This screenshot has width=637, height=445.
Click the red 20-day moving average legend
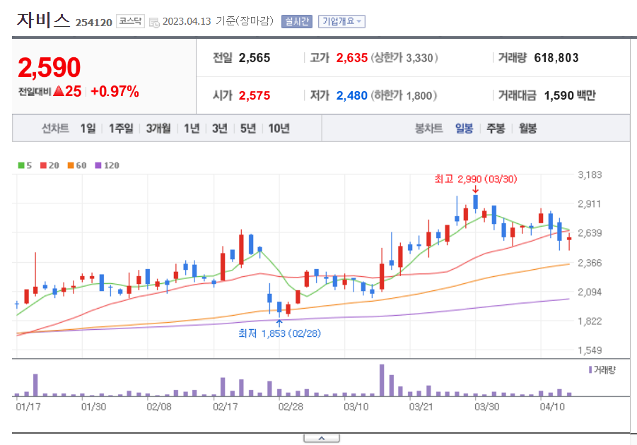[49, 165]
